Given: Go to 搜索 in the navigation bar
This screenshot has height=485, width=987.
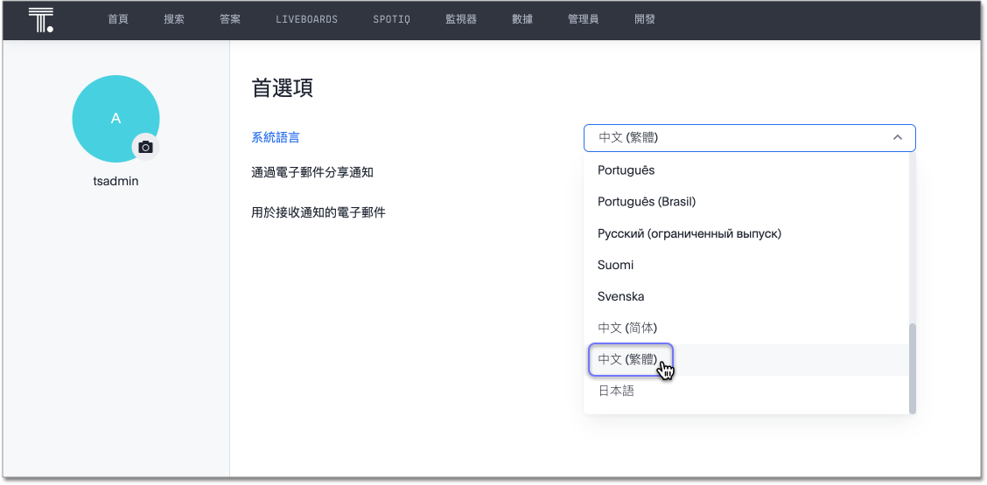Looking at the screenshot, I should 174,19.
